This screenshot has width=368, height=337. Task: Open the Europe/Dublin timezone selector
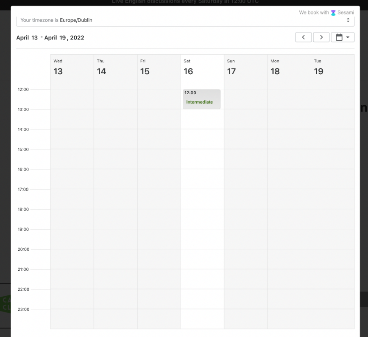pos(185,20)
